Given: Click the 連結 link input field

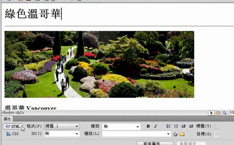Looking at the screenshot, I should point(134,134).
